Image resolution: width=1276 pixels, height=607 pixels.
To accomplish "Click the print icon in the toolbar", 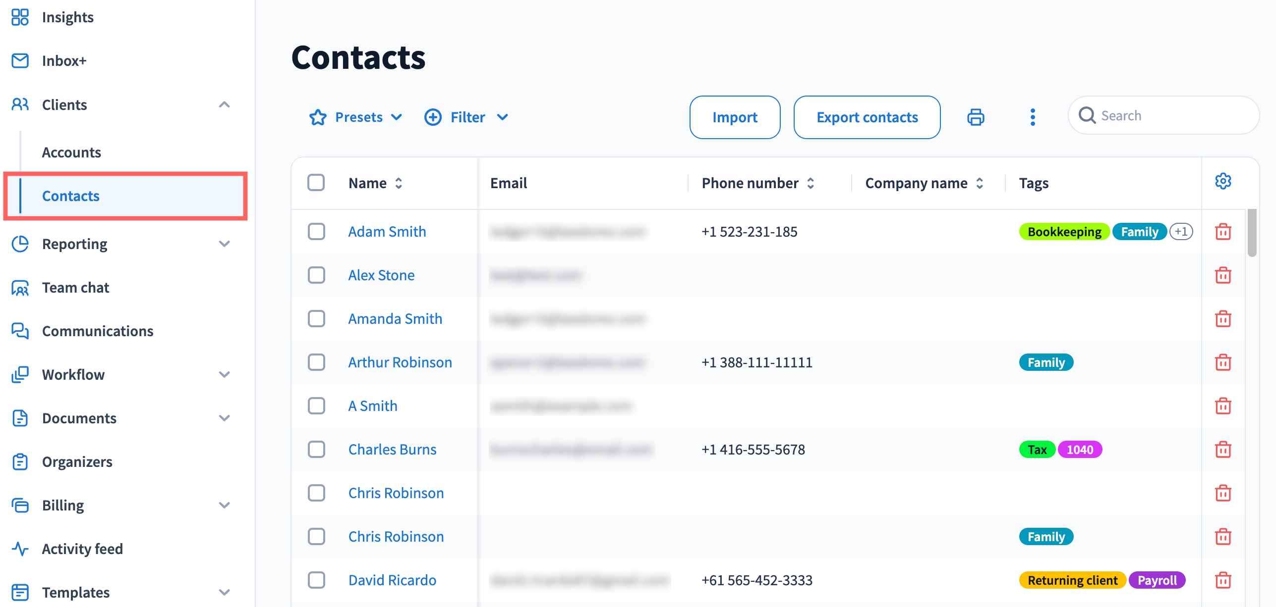I will [976, 117].
